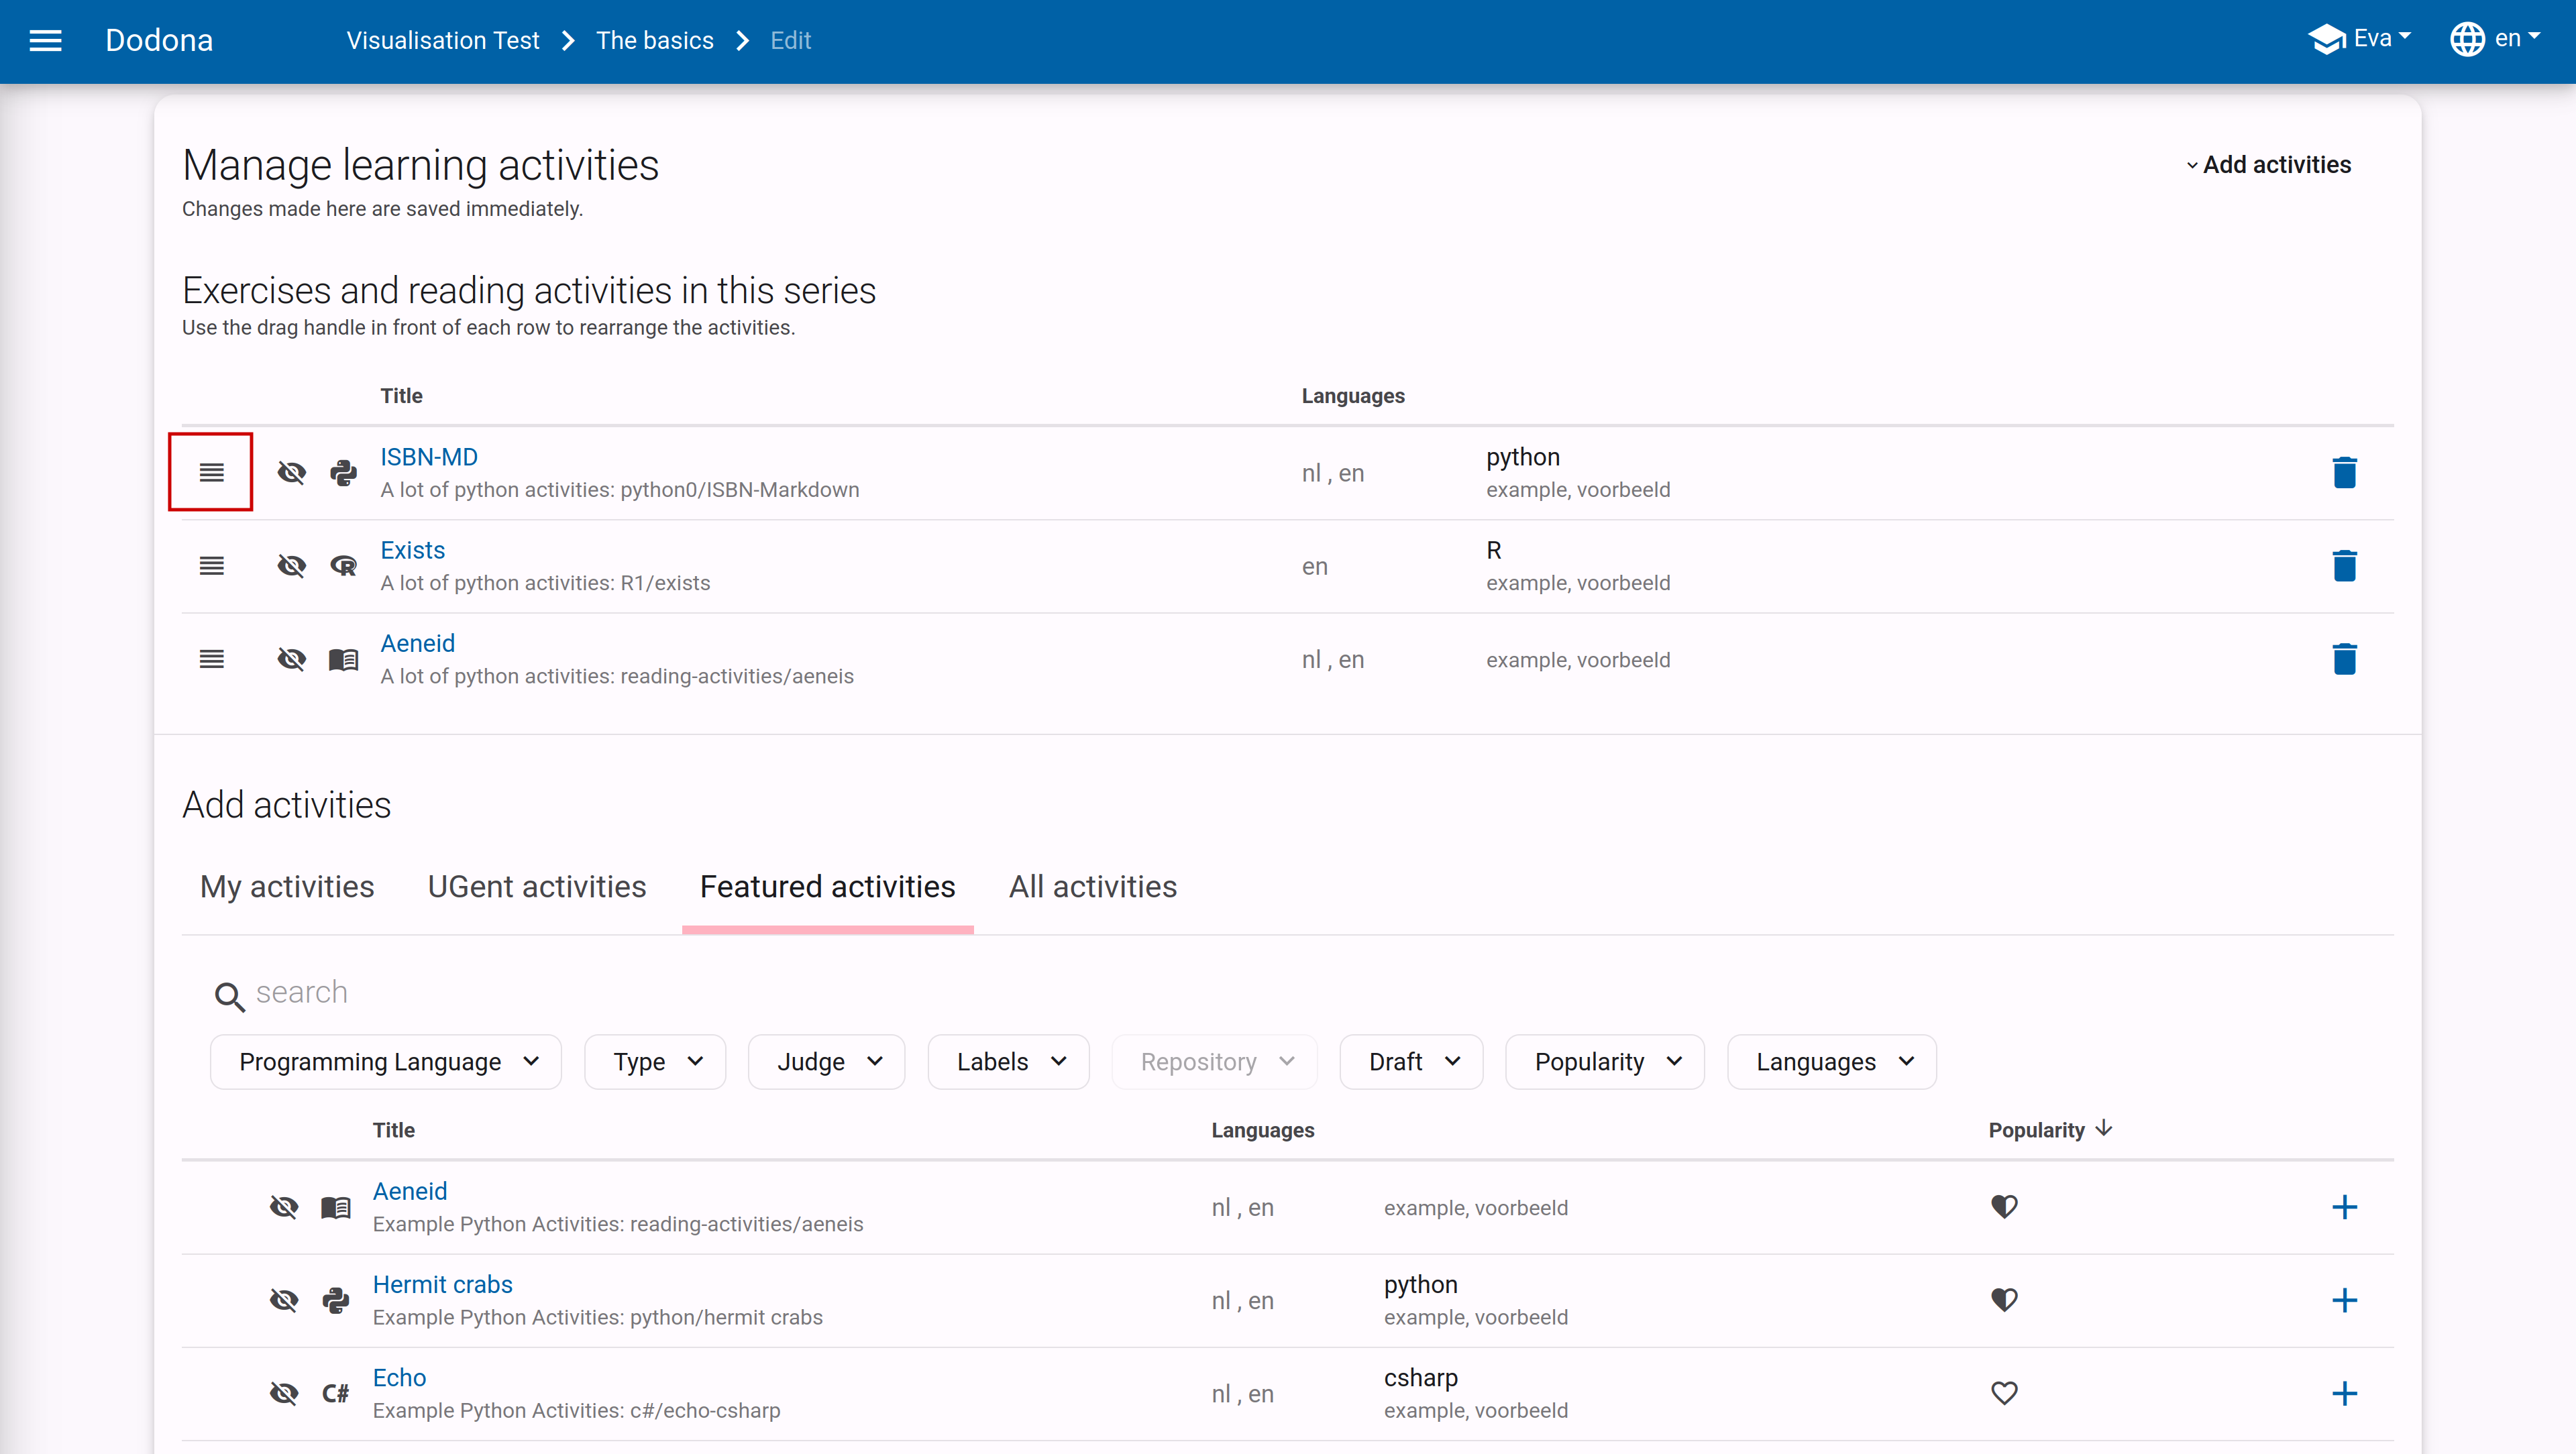The width and height of the screenshot is (2576, 1454).
Task: Click the R language icon next to Exists
Action: pyautogui.click(x=343, y=566)
